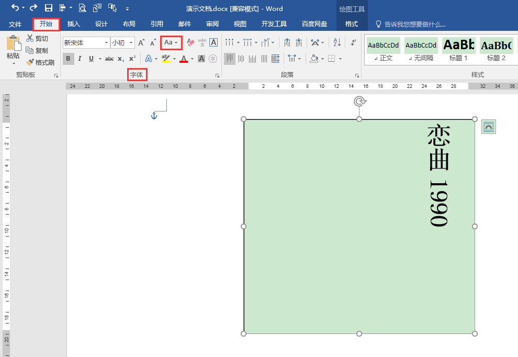Click the blue anchor icon on the page
Viewport: 518px width, 357px height.
point(154,116)
